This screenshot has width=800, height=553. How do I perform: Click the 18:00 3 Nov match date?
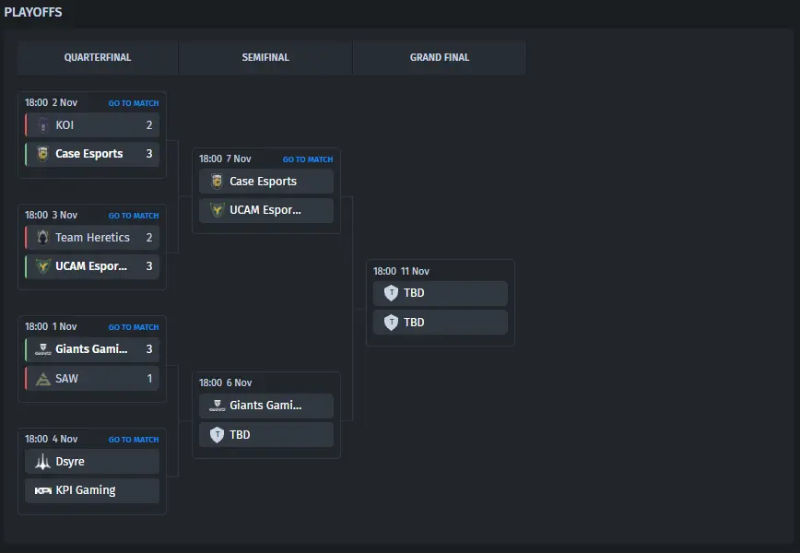(51, 215)
